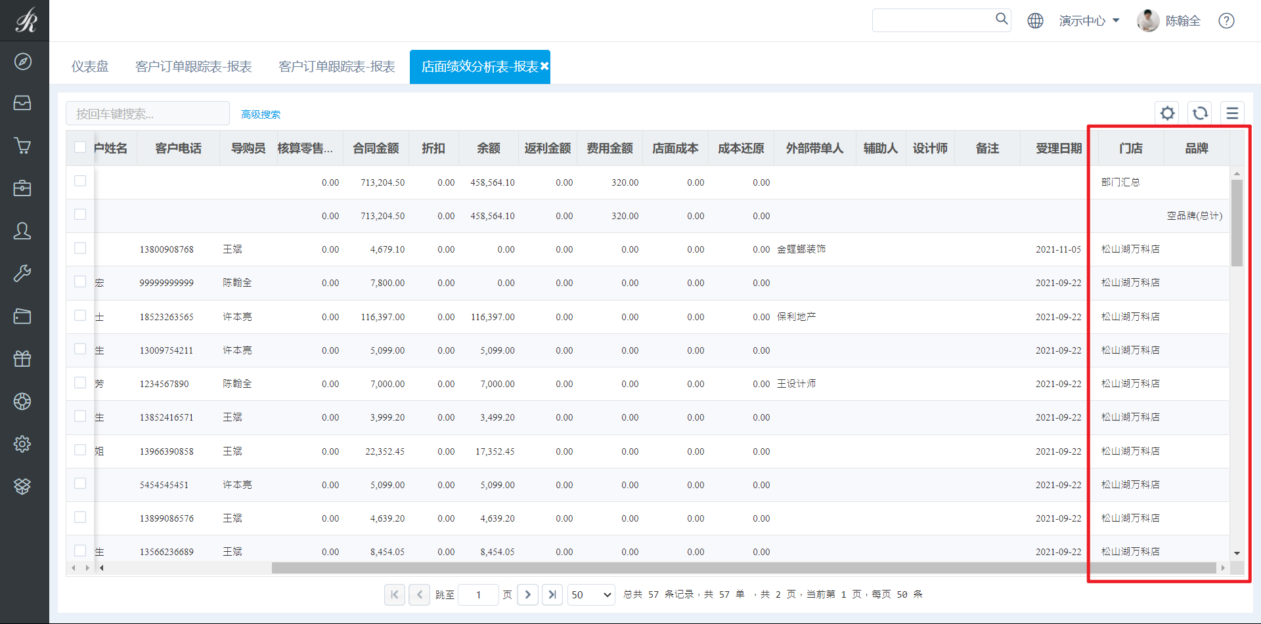Open the settings gear sidebar icon
This screenshot has width=1261, height=624.
coord(22,444)
